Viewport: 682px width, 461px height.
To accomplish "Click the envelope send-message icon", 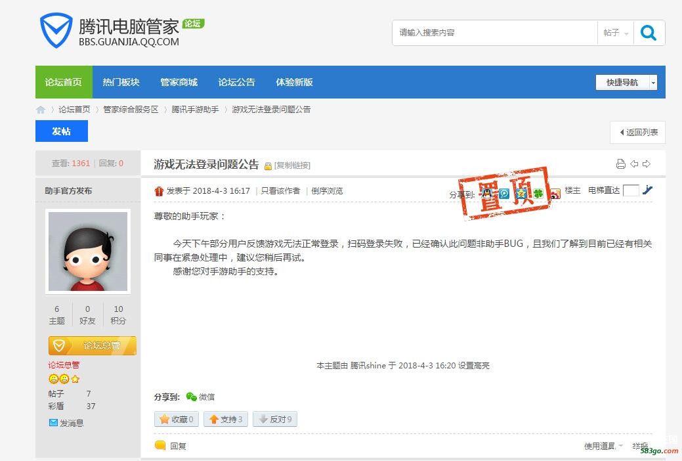I will (x=53, y=423).
